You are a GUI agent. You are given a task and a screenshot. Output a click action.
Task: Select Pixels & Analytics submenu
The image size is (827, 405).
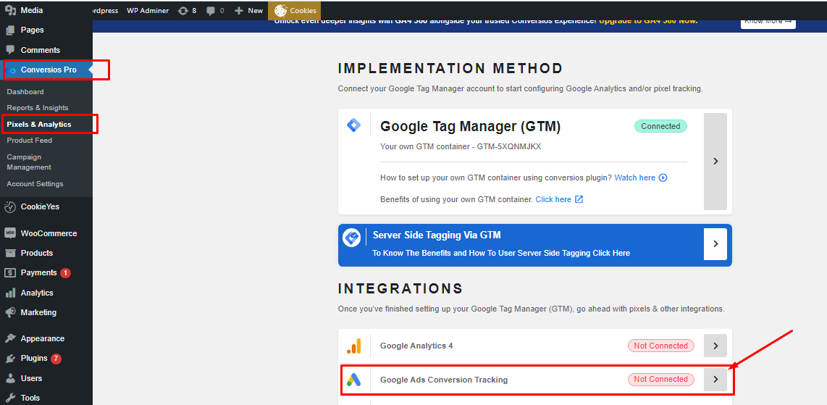39,125
